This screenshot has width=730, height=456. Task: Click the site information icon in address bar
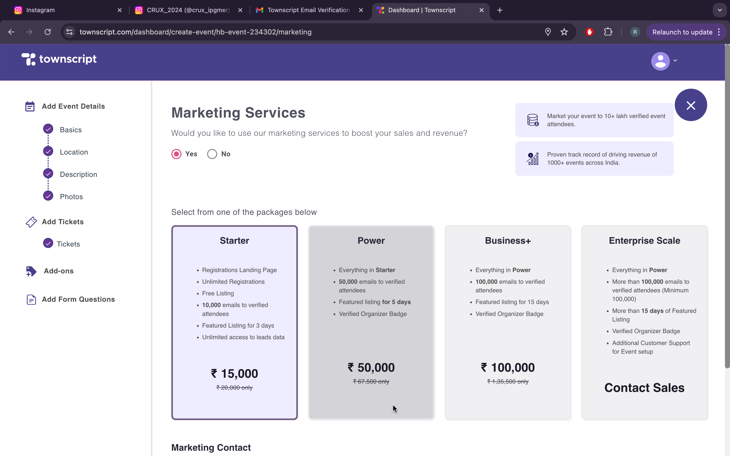pos(69,32)
